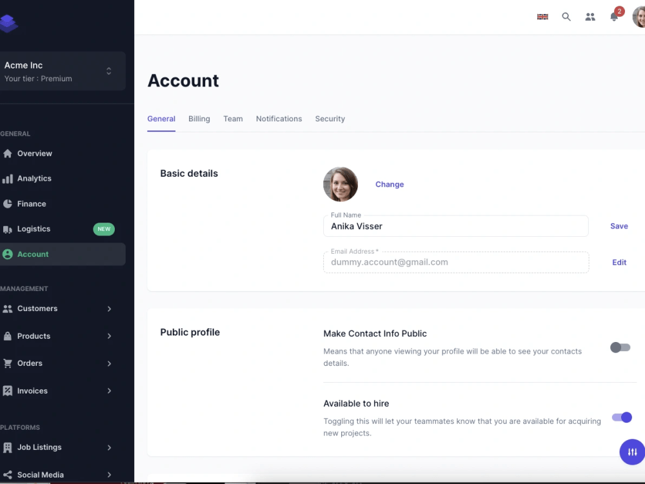
Task: Click the profile photo in Basic details
Action: [x=341, y=185]
